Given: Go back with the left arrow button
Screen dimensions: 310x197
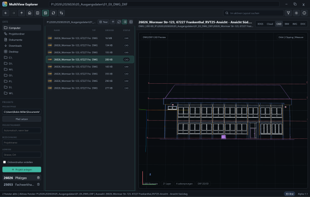Looking at the screenshot, I should click(x=6, y=13).
